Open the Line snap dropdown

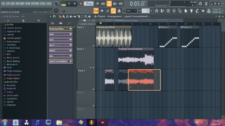pos(131,11)
